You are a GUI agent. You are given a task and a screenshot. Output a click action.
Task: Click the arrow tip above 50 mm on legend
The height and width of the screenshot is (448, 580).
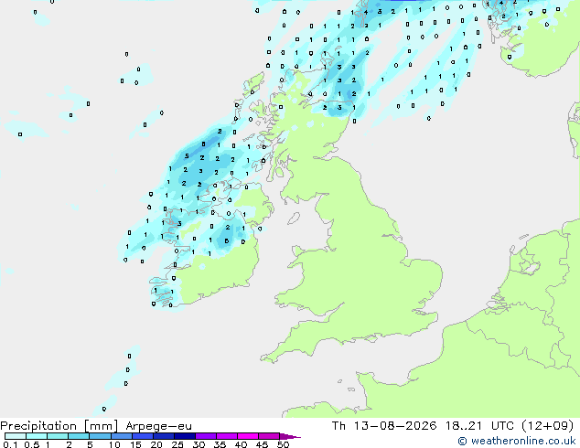290,436
